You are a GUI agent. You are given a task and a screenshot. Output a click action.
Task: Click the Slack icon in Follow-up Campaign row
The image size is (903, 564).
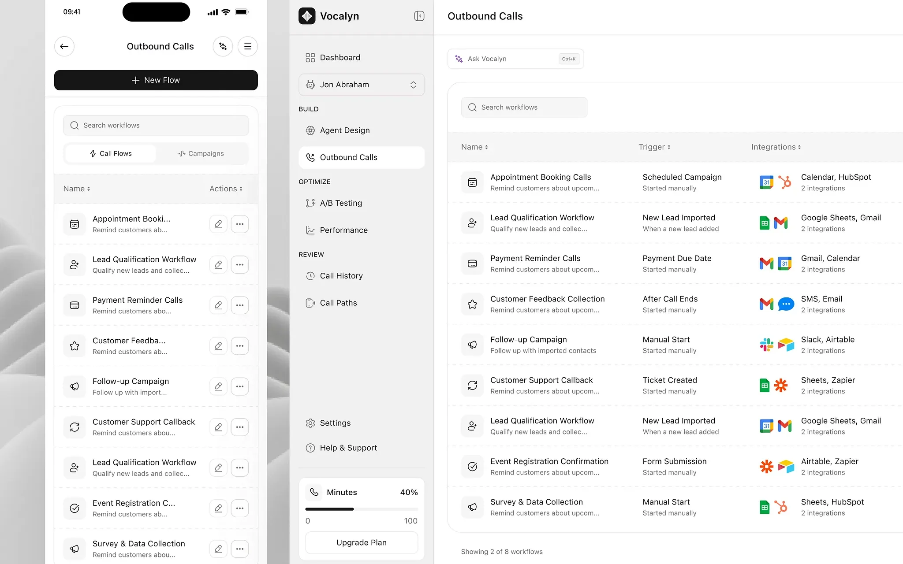point(767,345)
